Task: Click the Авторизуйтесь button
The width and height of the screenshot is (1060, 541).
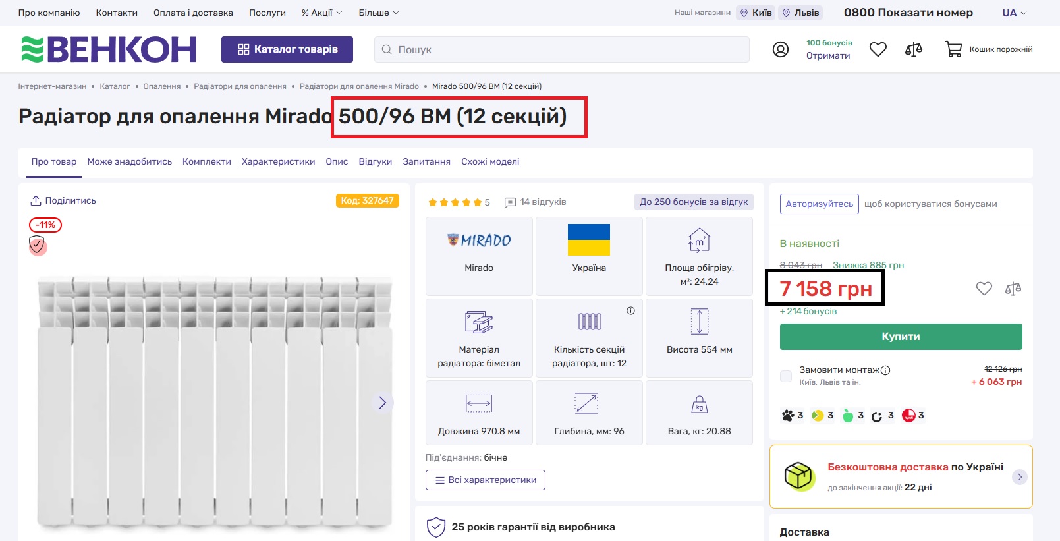Action: [820, 204]
